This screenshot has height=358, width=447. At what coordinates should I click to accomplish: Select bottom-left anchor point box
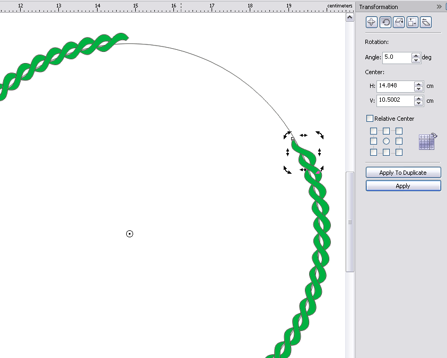point(373,153)
